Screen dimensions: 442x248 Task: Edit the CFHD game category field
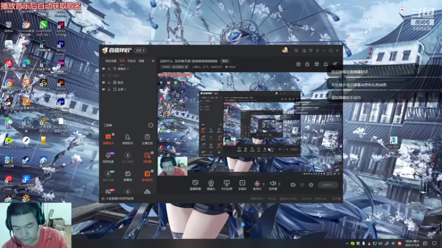tap(175, 67)
